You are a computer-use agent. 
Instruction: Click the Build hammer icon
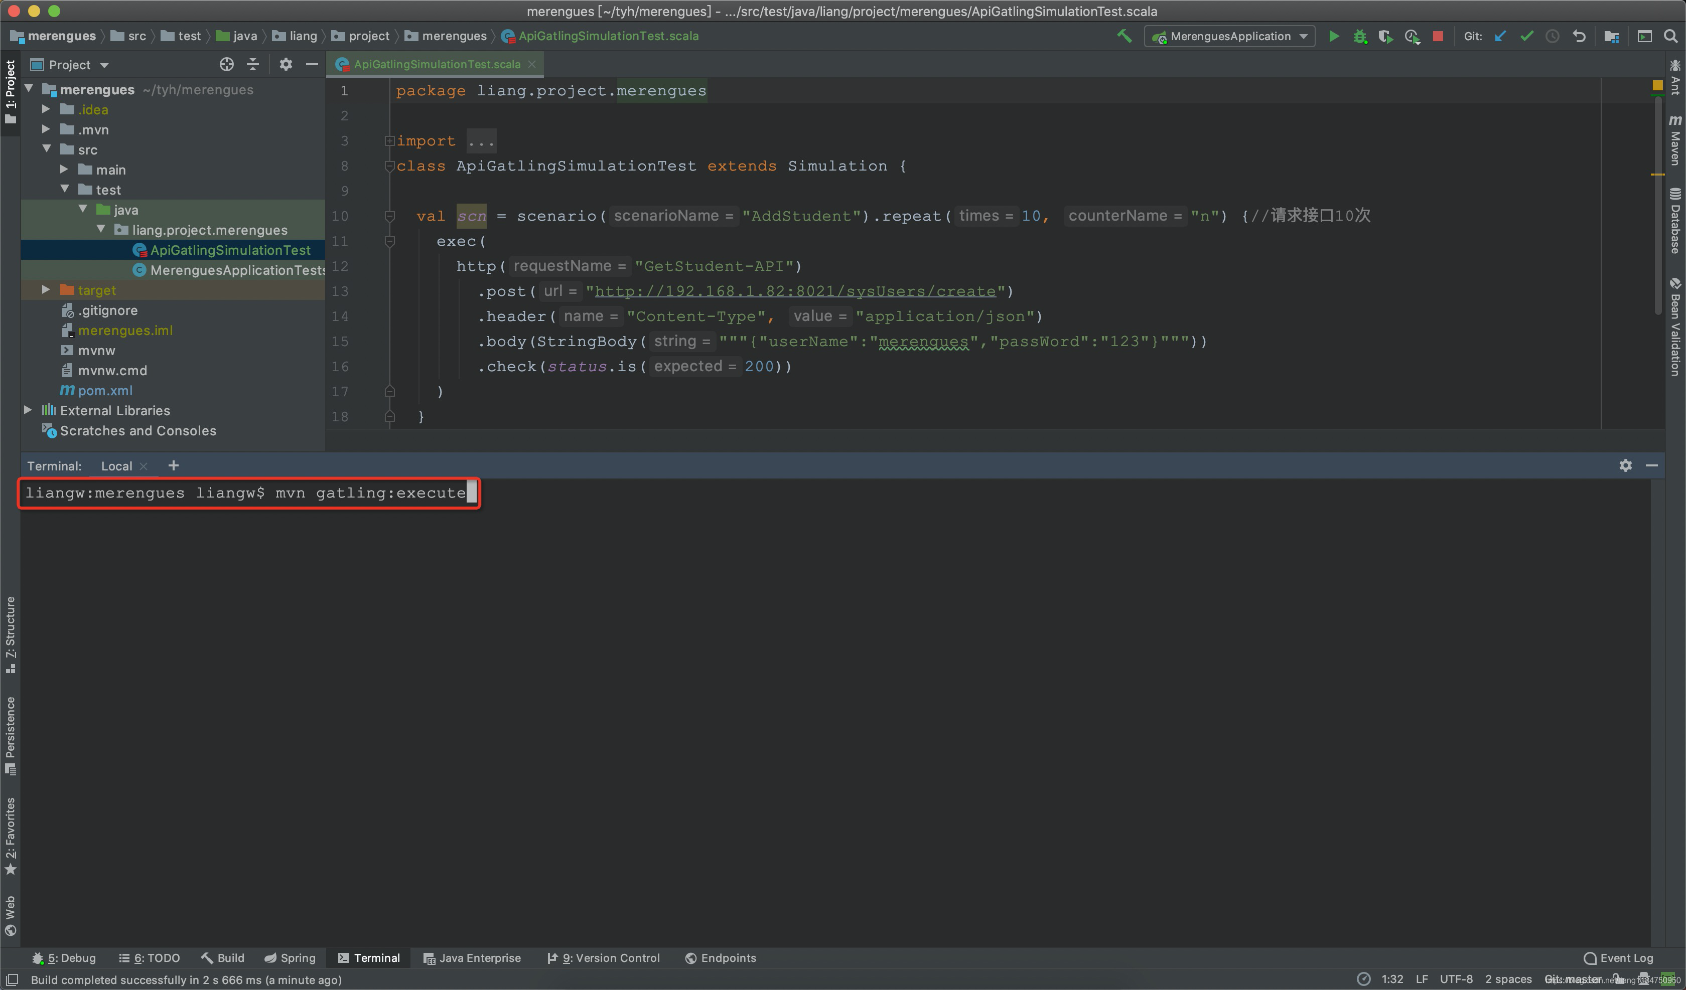coord(1125,36)
